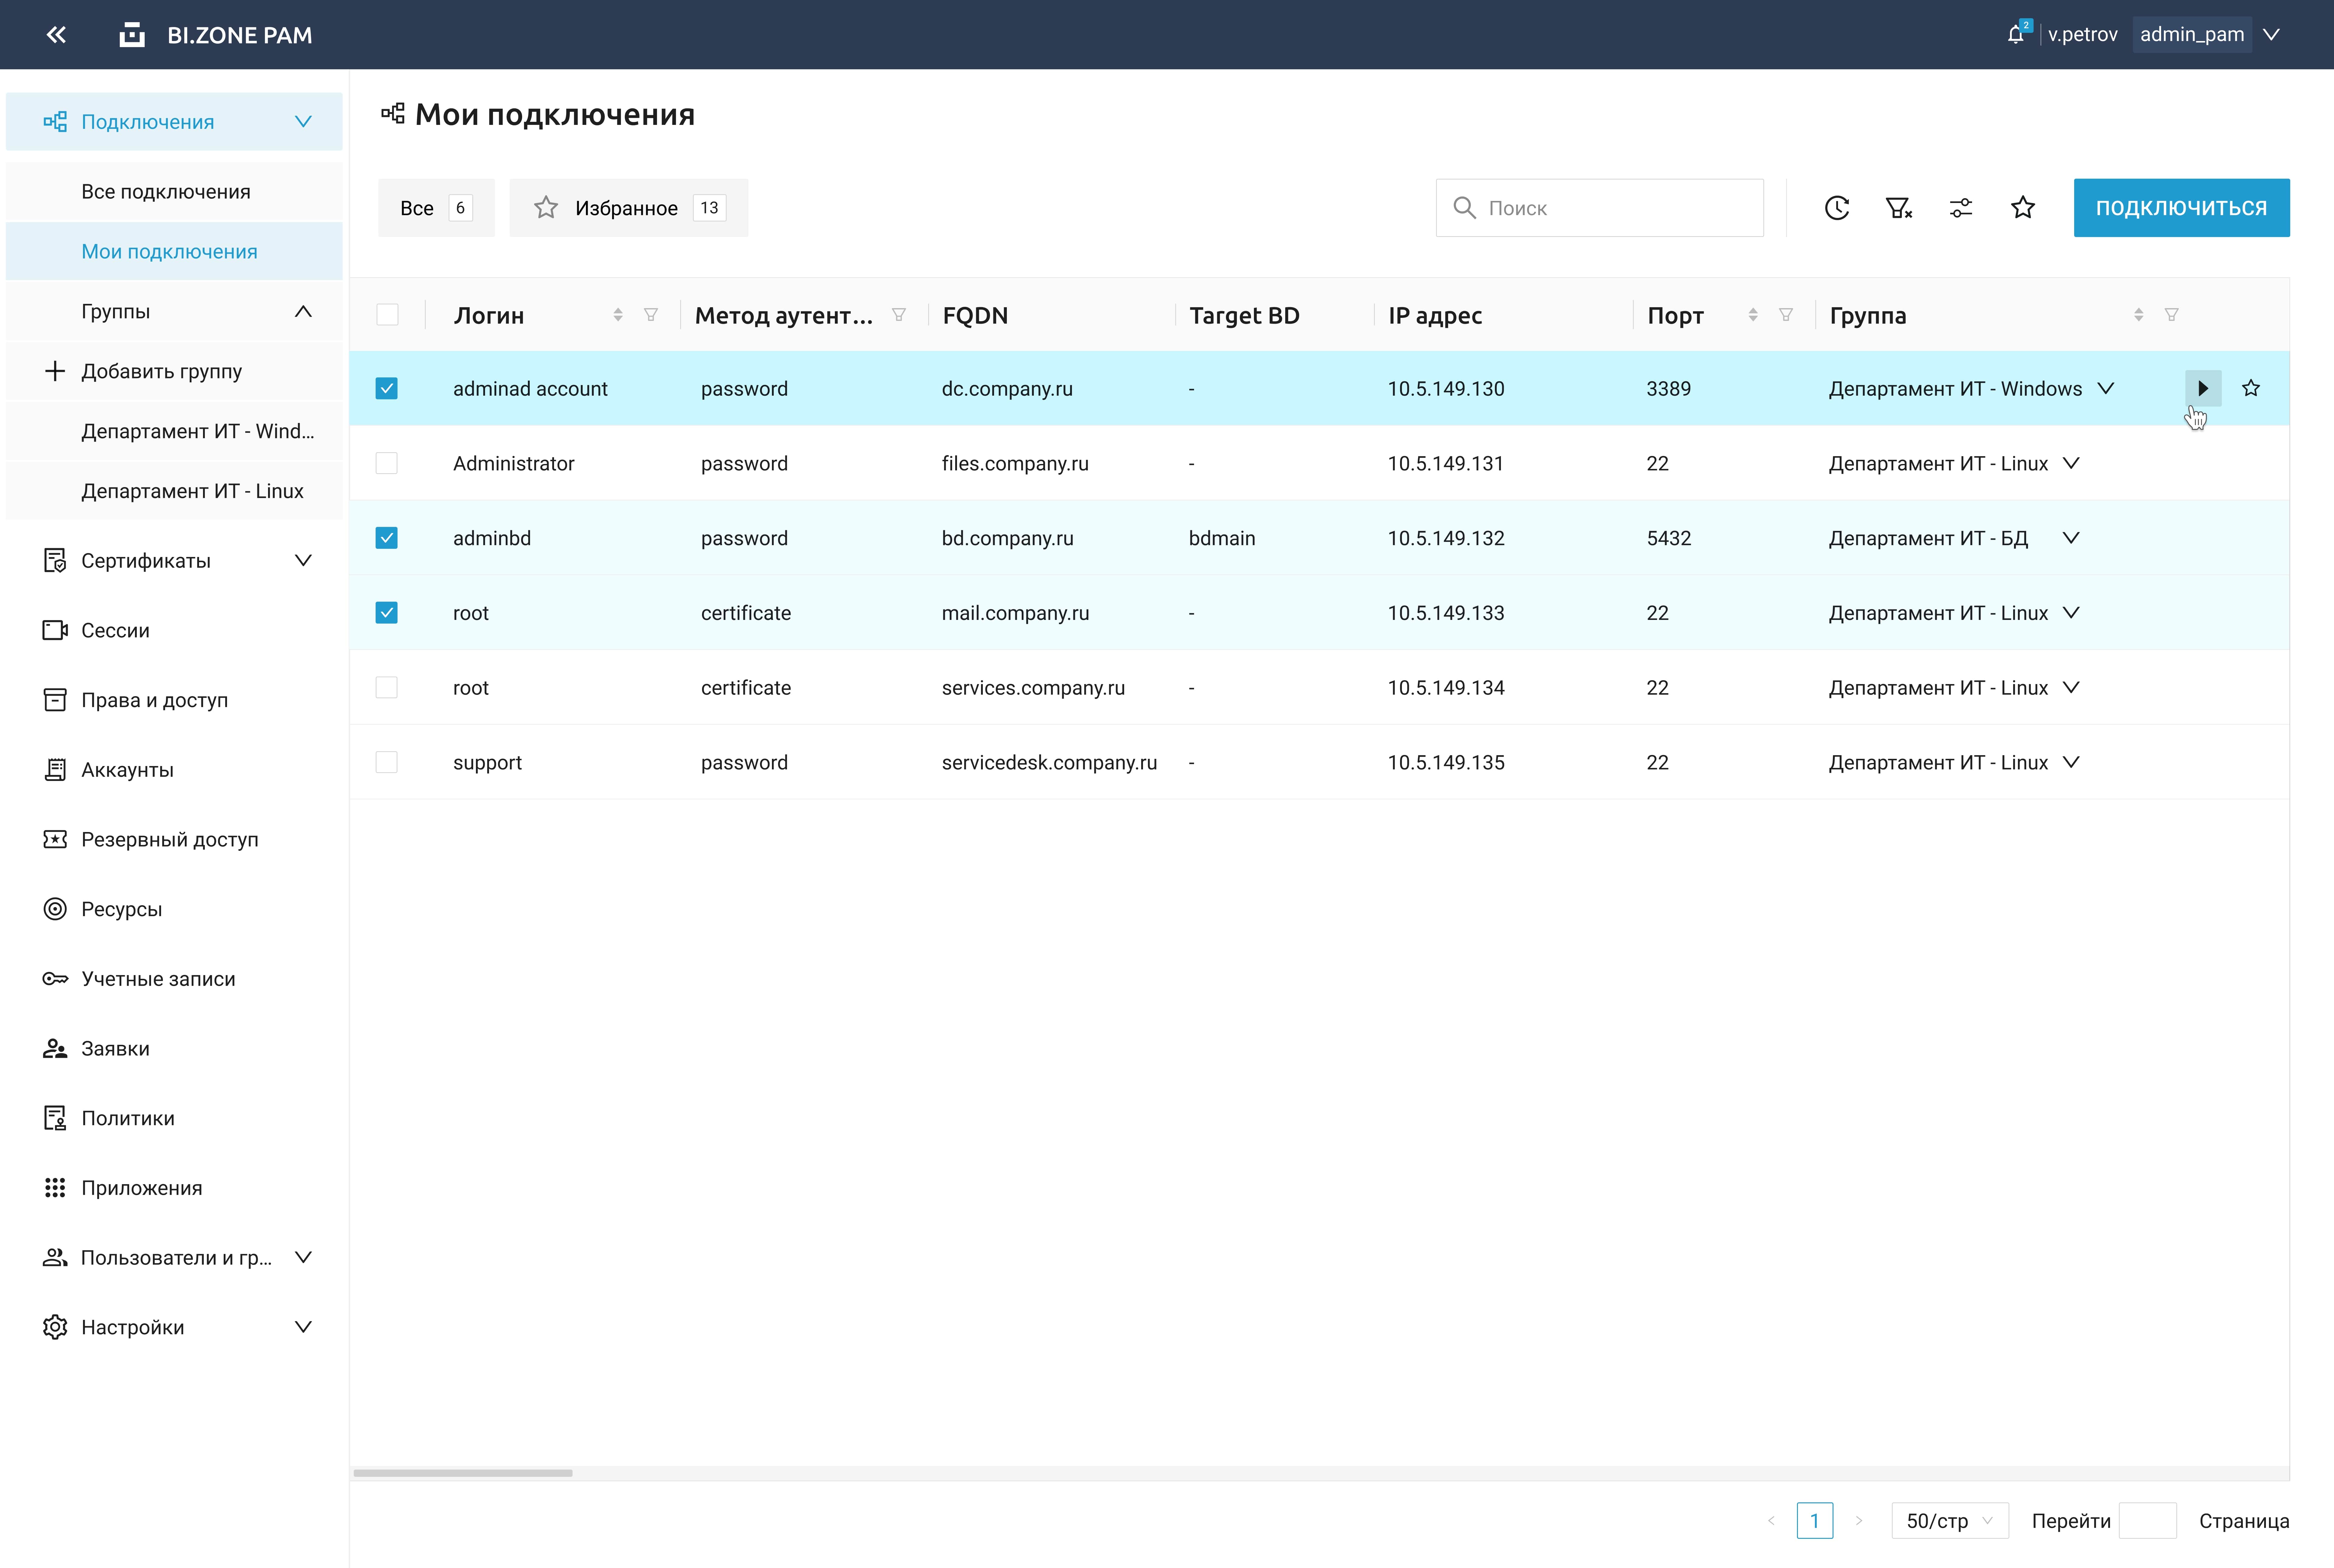Check the Administrator row checkbox
This screenshot has height=1568, width=2334.
click(x=387, y=463)
